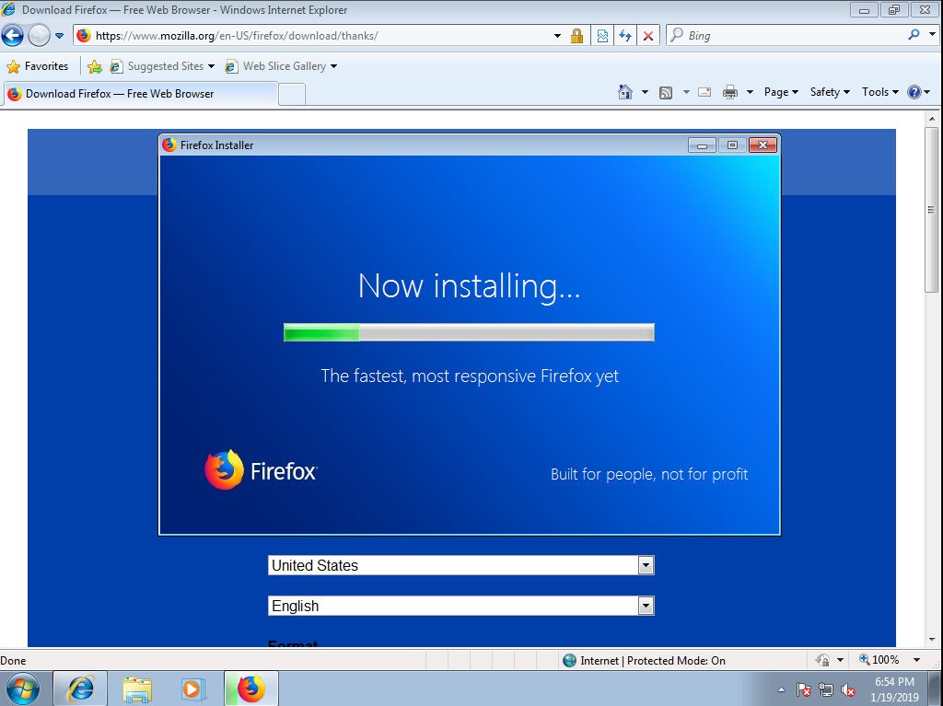This screenshot has width=943, height=706.
Task: Click the Refresh page icon
Action: tap(625, 36)
